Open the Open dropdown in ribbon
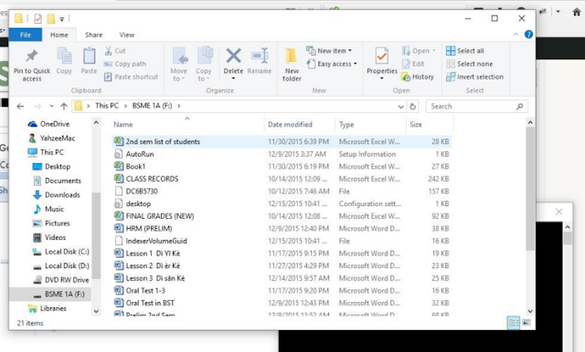 click(419, 50)
